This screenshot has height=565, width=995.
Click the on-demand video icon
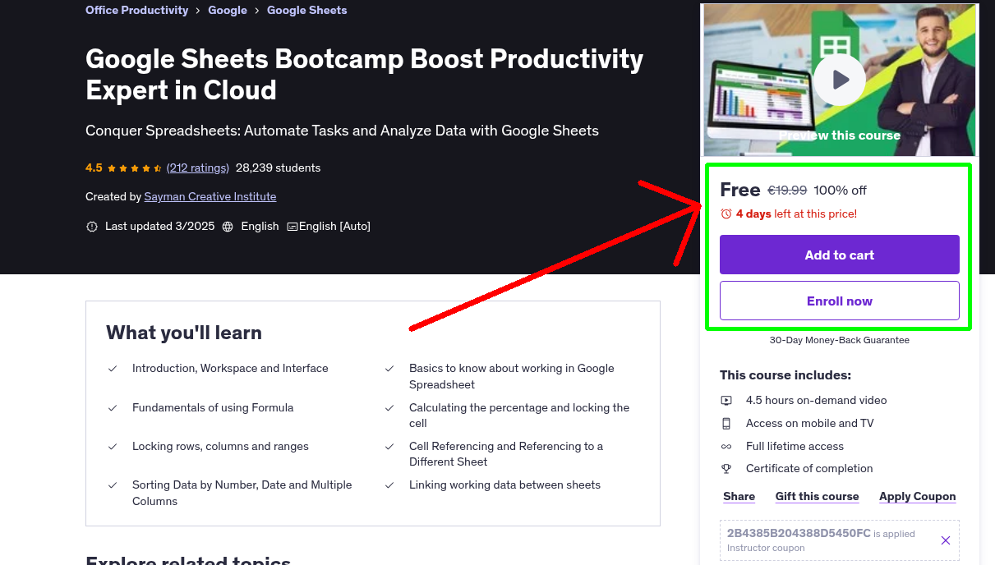coord(726,401)
